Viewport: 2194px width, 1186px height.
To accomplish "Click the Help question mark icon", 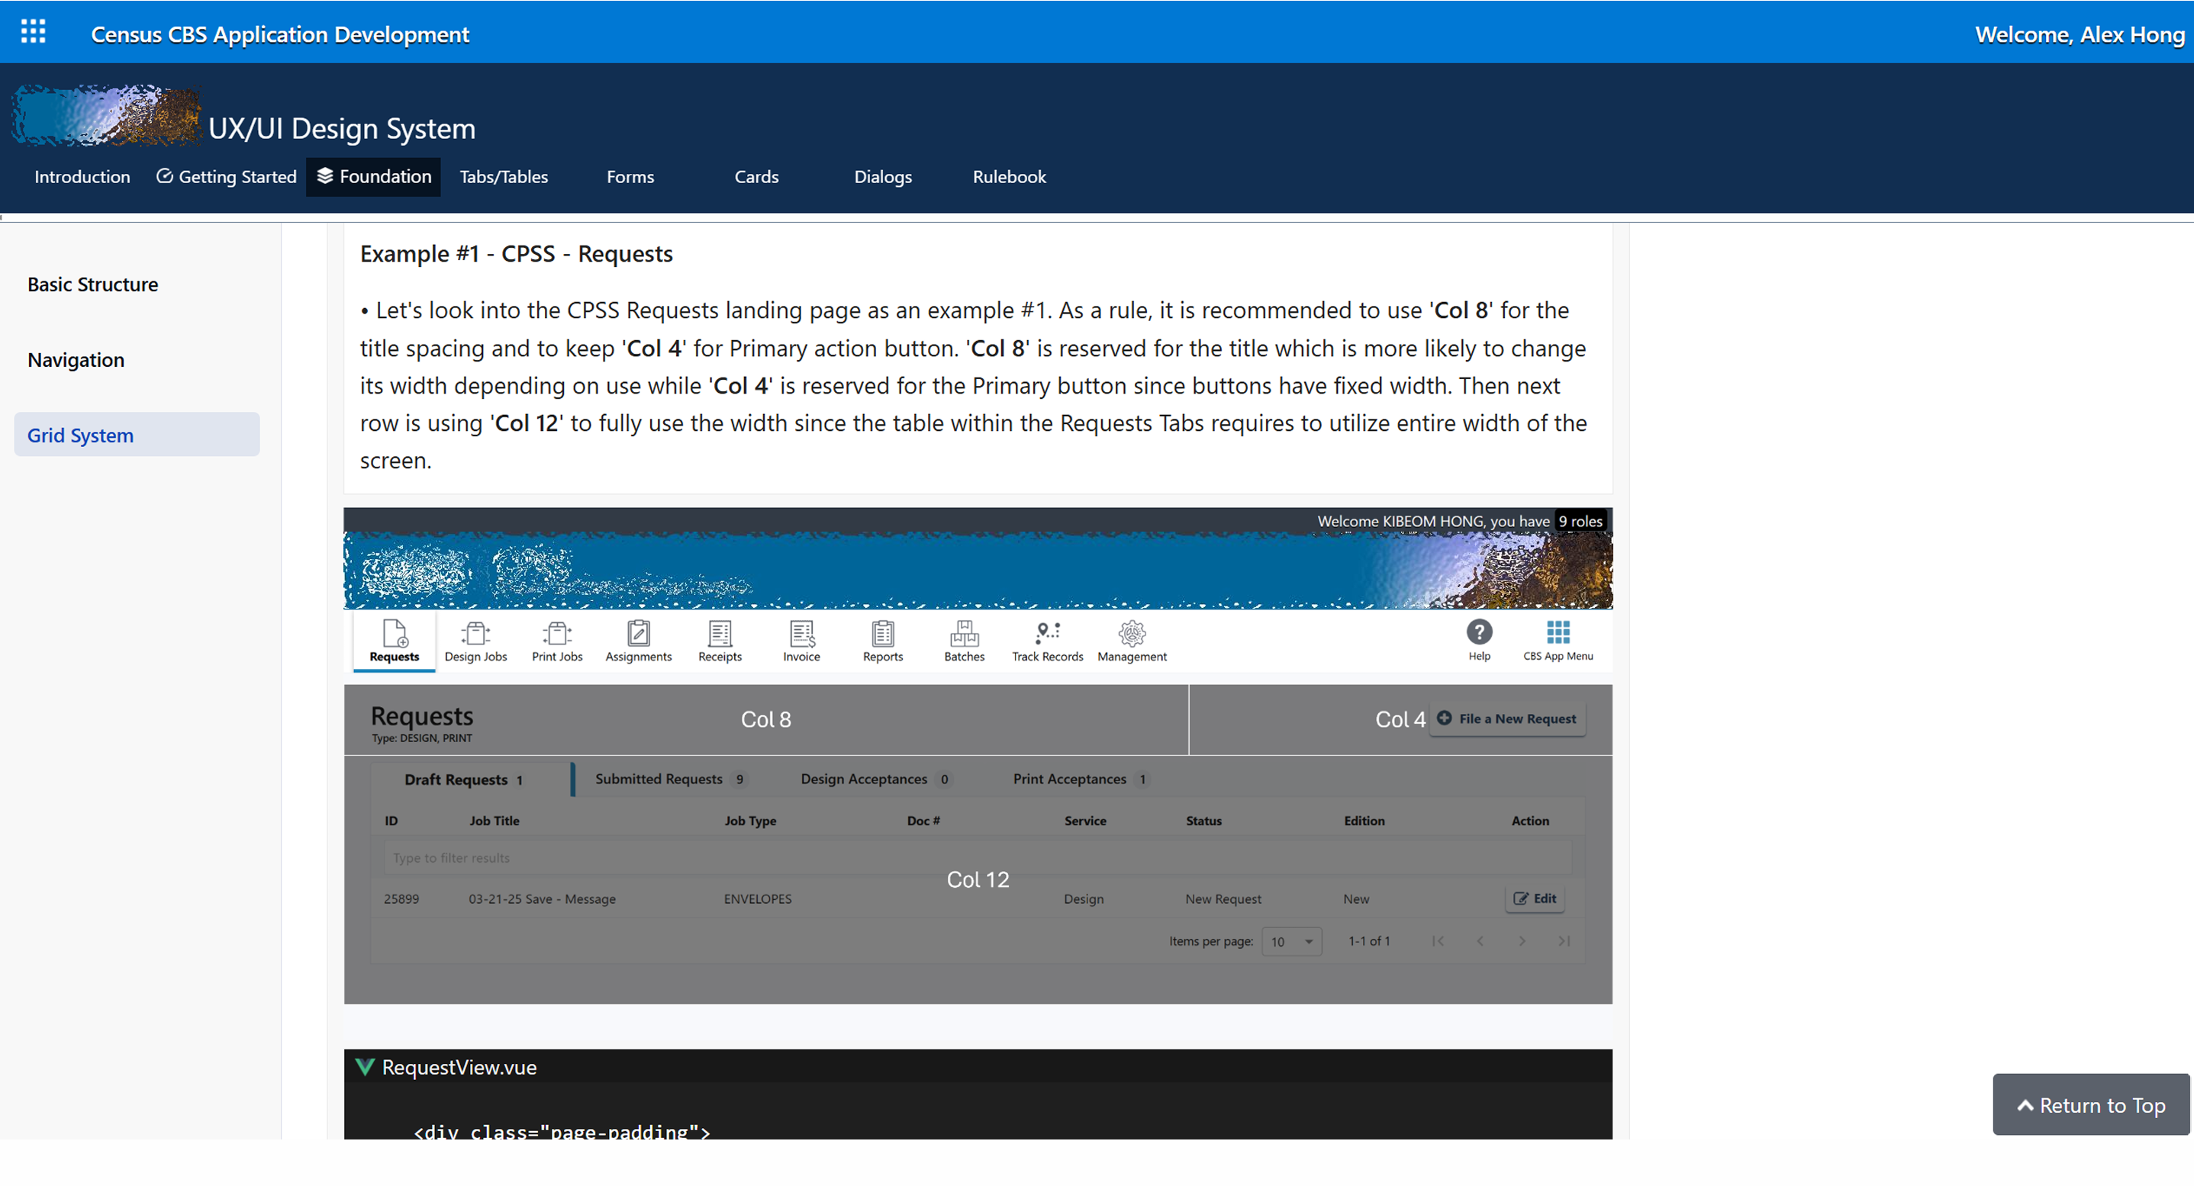I will click(1479, 632).
